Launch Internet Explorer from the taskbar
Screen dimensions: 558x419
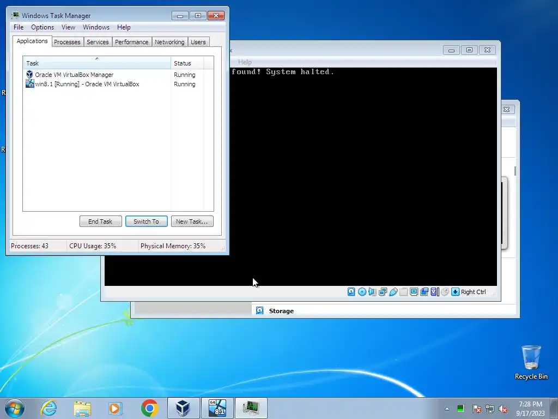[x=48, y=408]
